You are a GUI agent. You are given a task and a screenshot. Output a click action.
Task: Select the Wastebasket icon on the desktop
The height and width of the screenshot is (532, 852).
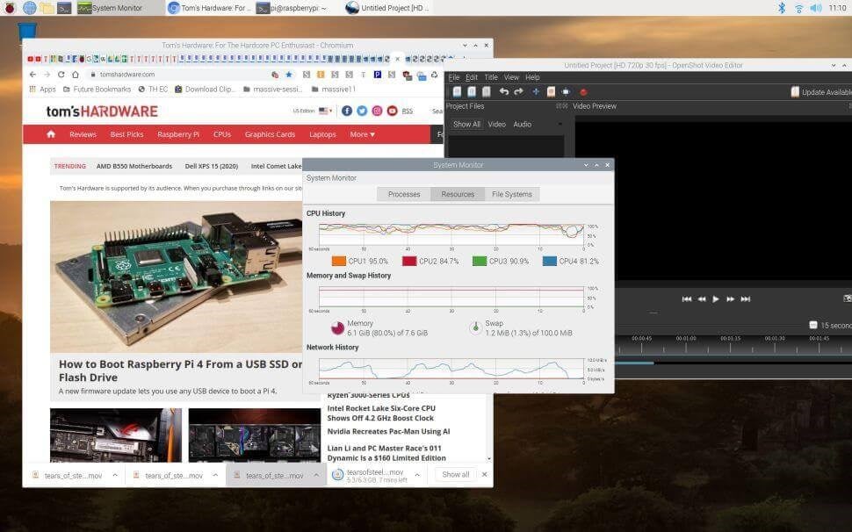point(27,31)
